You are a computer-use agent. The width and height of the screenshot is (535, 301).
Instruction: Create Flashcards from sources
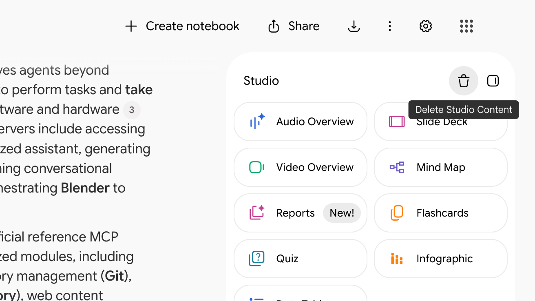click(441, 213)
